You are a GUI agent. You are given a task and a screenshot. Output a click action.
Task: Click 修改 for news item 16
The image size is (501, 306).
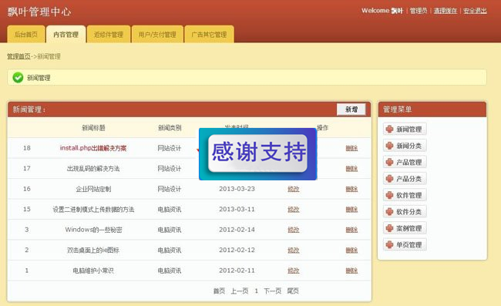pos(294,189)
